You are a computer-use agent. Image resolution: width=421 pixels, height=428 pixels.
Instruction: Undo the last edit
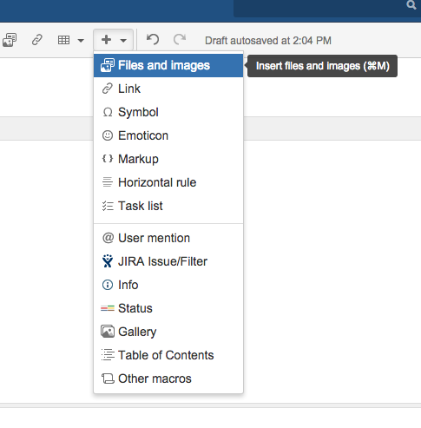click(x=153, y=40)
